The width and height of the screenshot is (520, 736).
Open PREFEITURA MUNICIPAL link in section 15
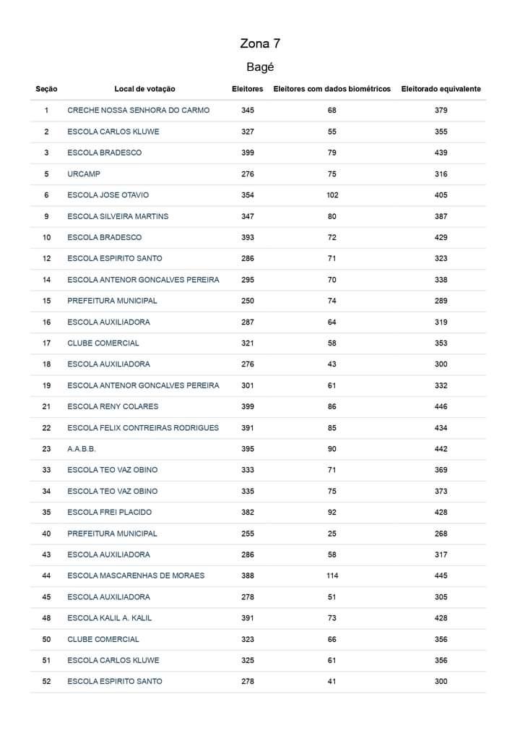(112, 301)
